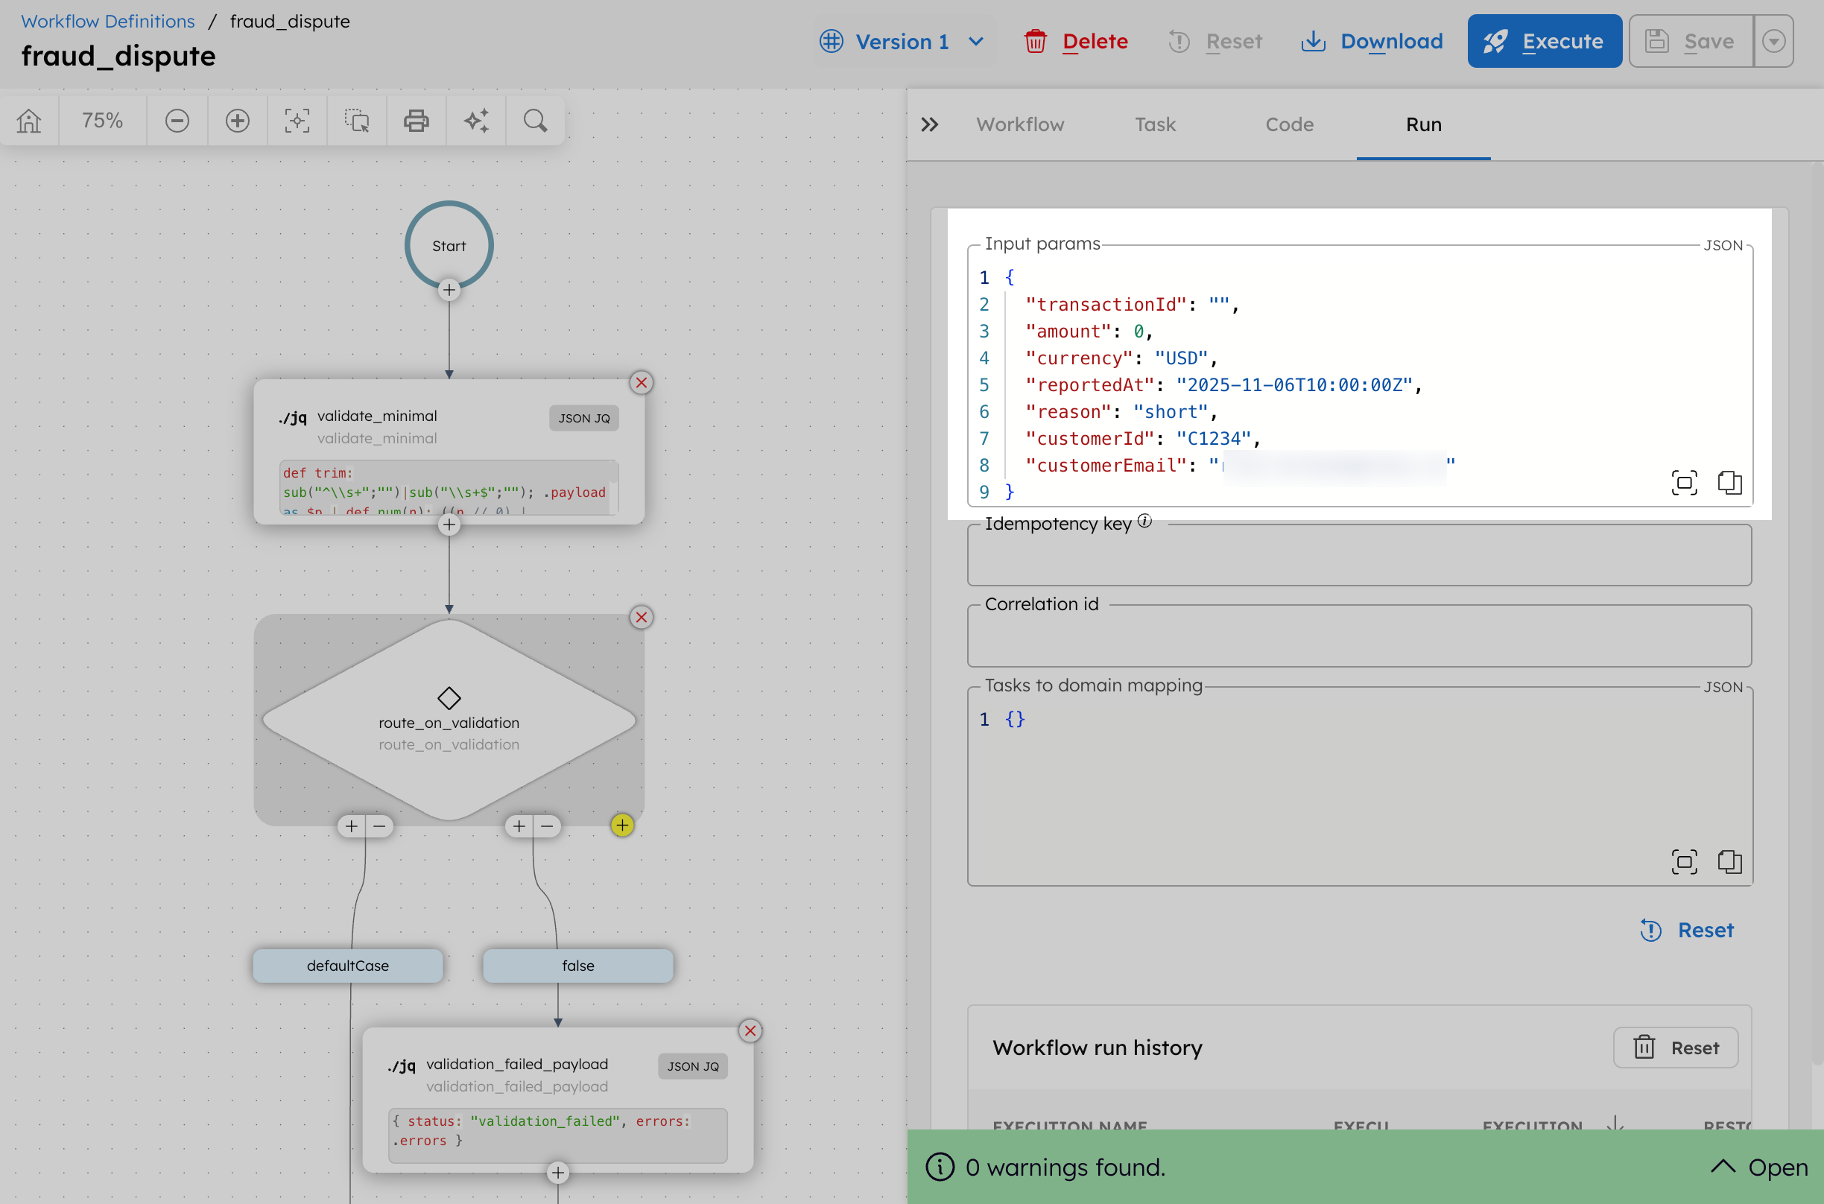Execute the fraud_dispute workflow
Image resolution: width=1824 pixels, height=1204 pixels.
click(1544, 41)
